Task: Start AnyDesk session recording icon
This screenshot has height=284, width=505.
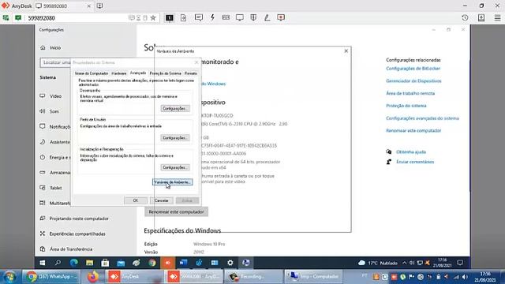Action: coord(281,17)
